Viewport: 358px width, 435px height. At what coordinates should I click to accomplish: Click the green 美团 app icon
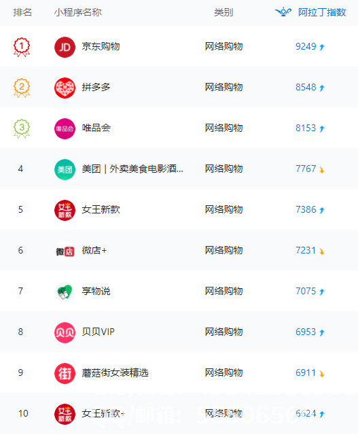click(65, 169)
